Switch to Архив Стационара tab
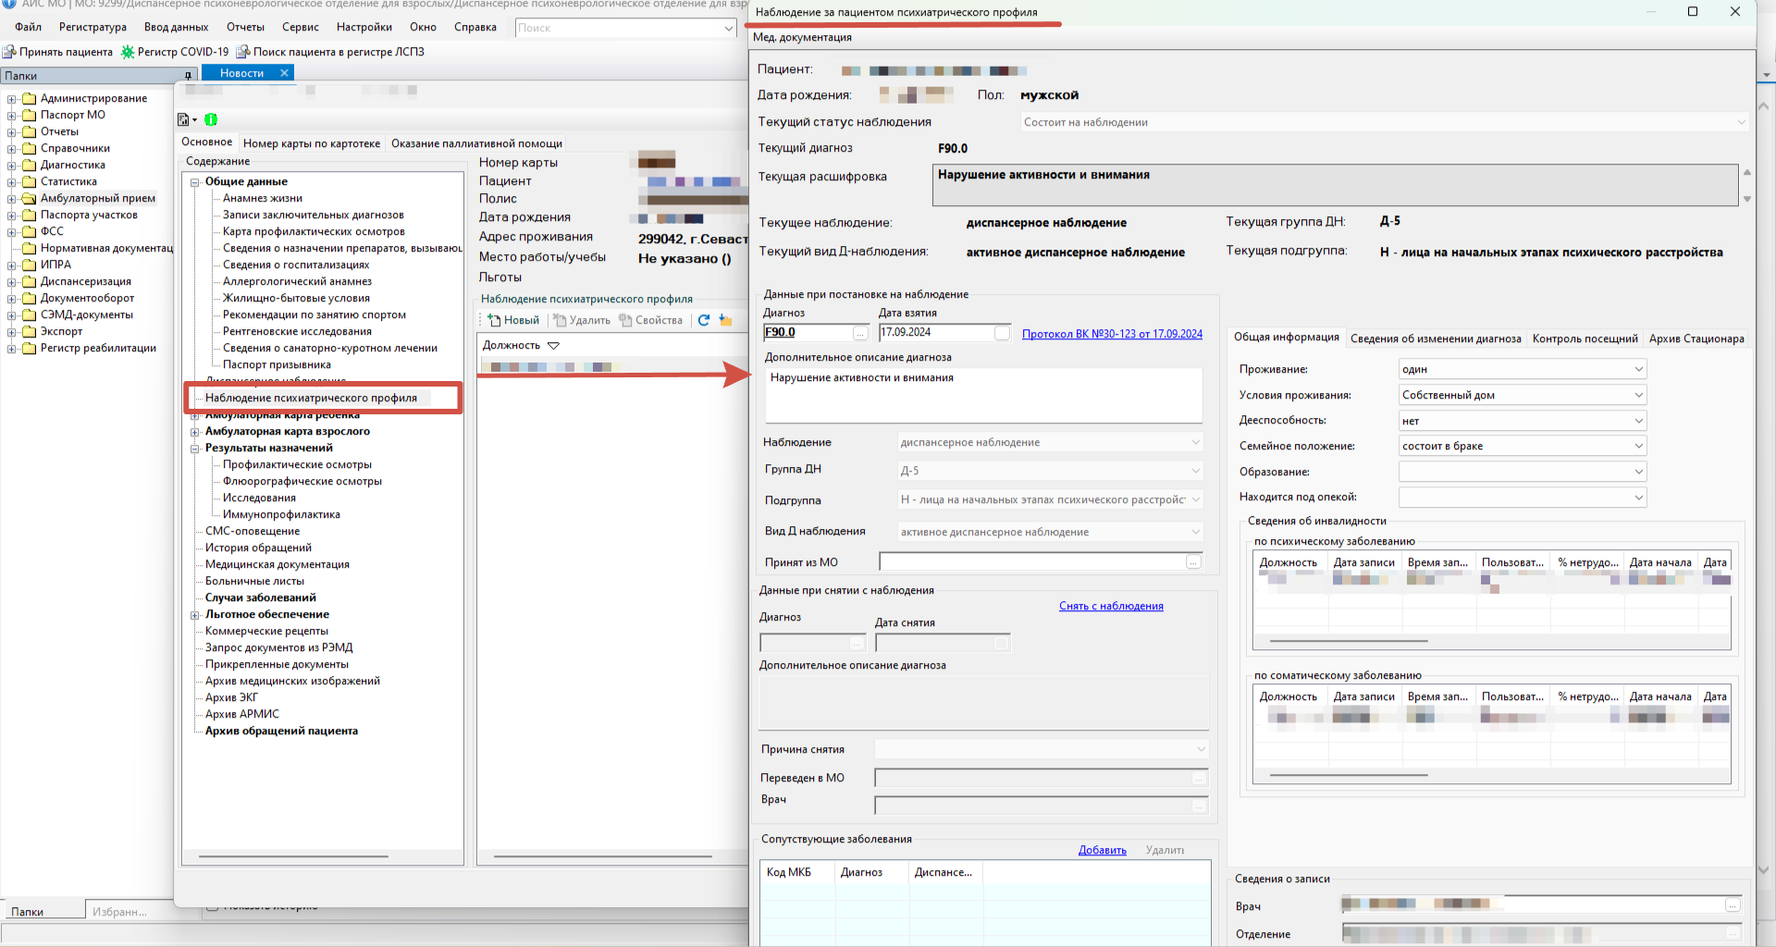The width and height of the screenshot is (1776, 947). click(1696, 338)
